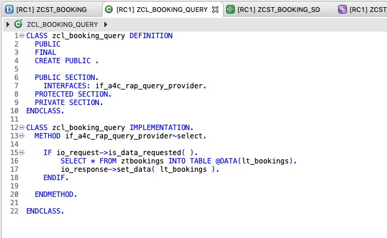
Task: Click ztbookings table name on line 16
Action: [x=143, y=161]
